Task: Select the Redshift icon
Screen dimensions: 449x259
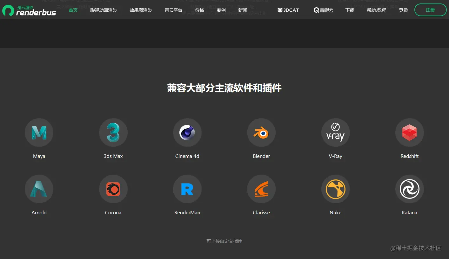Action: pos(409,133)
